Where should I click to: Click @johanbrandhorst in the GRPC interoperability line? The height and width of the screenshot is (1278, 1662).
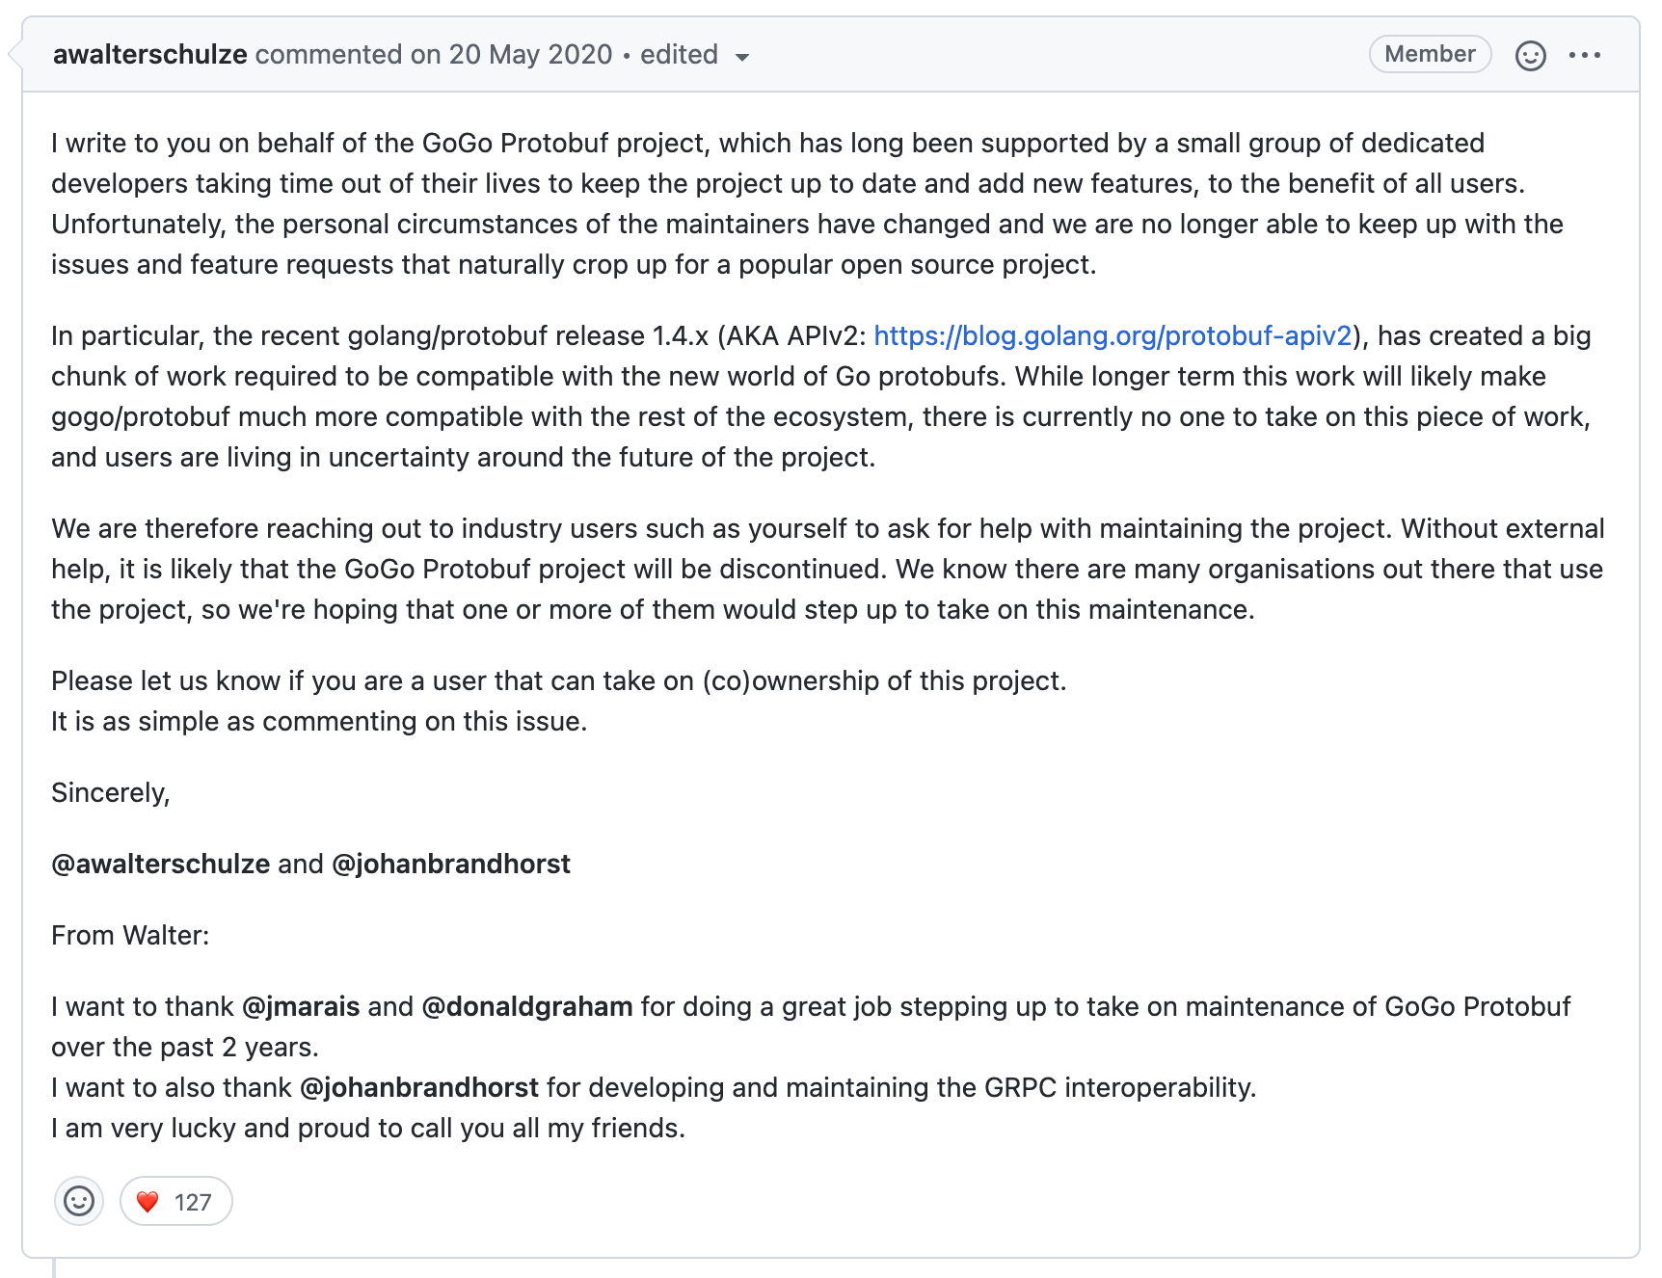(x=419, y=1087)
